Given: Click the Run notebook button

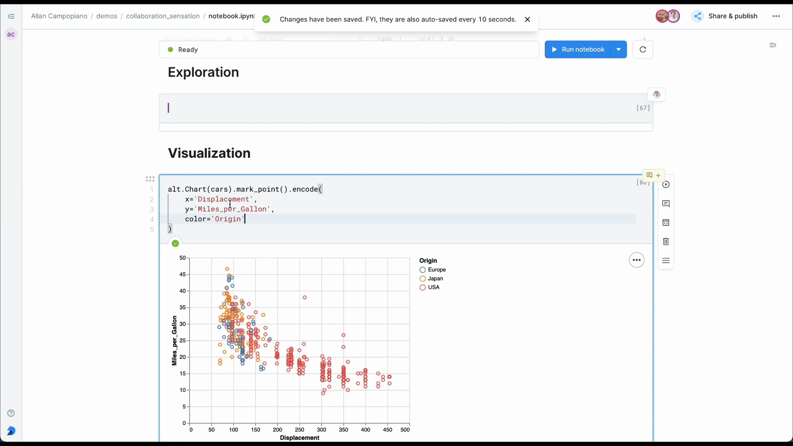Looking at the screenshot, I should 578,50.
